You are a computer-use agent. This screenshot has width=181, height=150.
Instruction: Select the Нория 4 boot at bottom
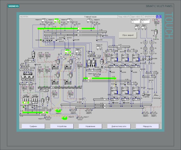[x=73, y=111]
